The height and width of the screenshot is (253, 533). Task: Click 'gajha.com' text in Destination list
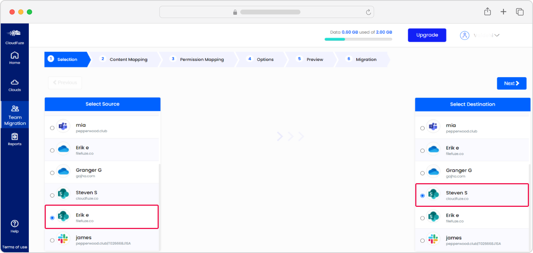455,177
